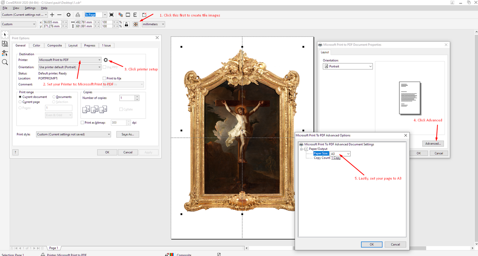The image size is (478, 256).
Task: Select Current page radio button
Action: (20, 102)
